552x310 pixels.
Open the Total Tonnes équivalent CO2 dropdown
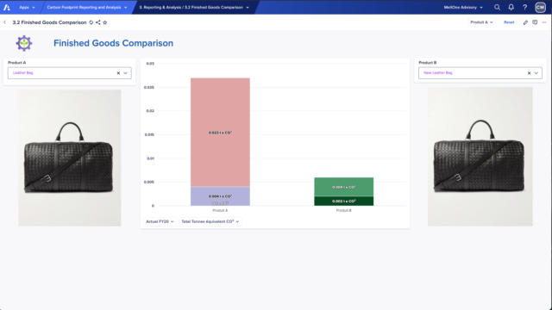point(210,221)
